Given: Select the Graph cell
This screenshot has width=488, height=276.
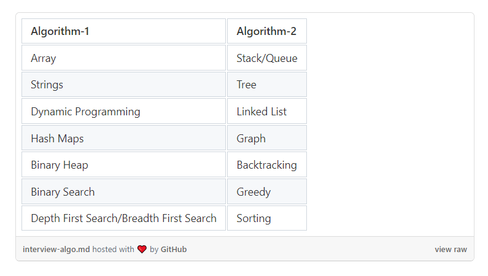Looking at the screenshot, I should click(x=267, y=138).
